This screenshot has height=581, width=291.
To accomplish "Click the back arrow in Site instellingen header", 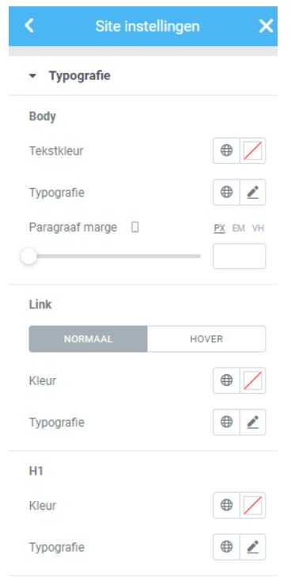I will (28, 26).
